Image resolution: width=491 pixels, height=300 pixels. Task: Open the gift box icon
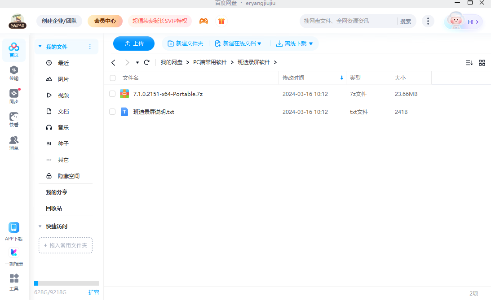pos(221,21)
